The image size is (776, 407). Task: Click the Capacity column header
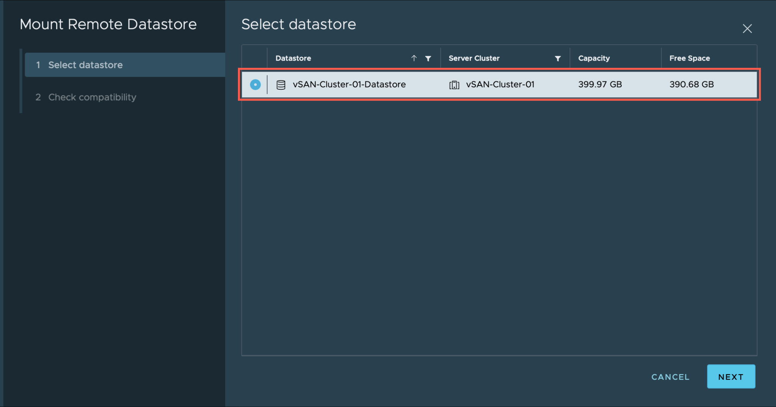point(594,58)
